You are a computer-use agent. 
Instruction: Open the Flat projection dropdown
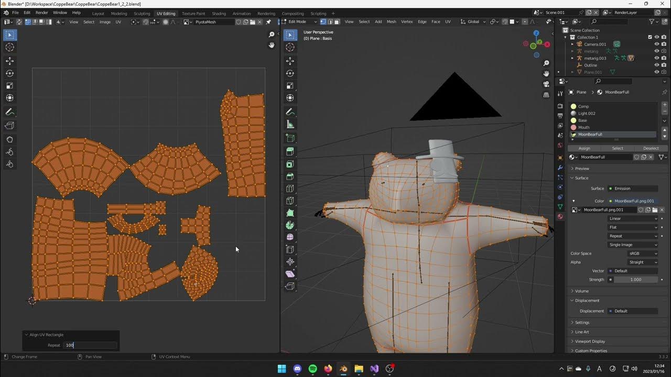(633, 227)
